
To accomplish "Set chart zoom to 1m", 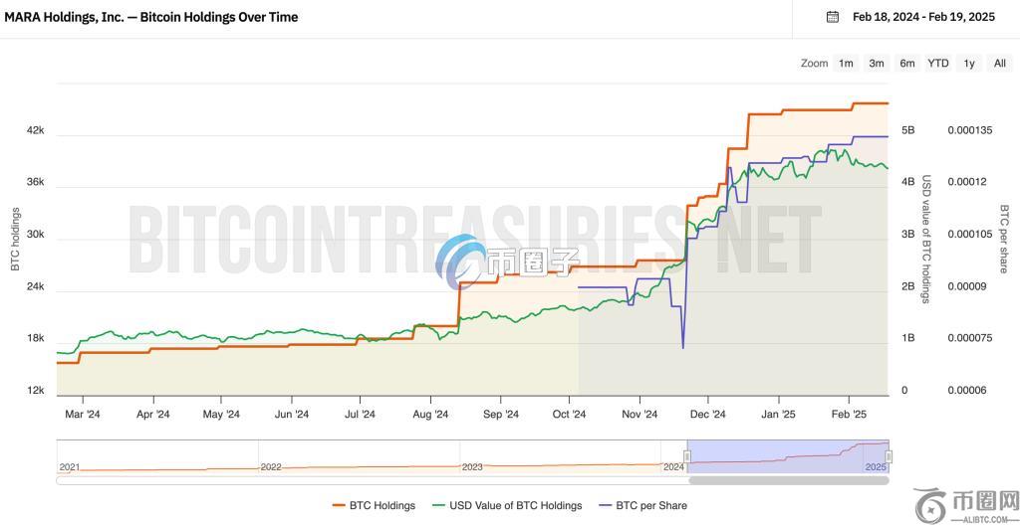I will pos(846,64).
